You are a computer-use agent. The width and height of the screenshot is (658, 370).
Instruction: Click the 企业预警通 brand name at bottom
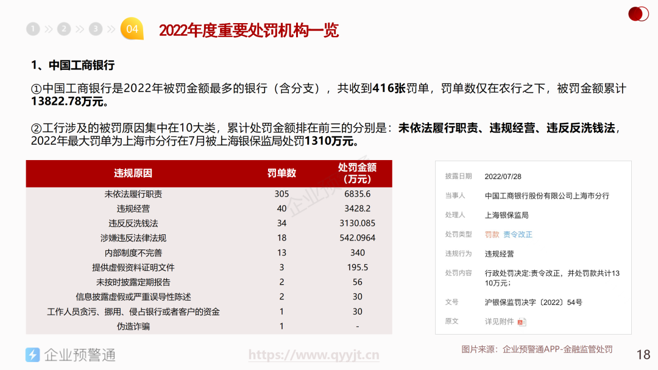[80, 355]
